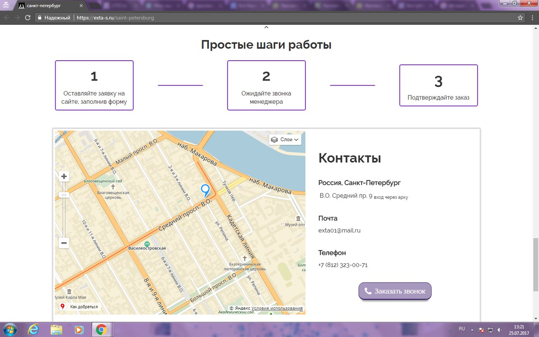
Task: Bookmark this page with the star icon
Action: (520, 18)
